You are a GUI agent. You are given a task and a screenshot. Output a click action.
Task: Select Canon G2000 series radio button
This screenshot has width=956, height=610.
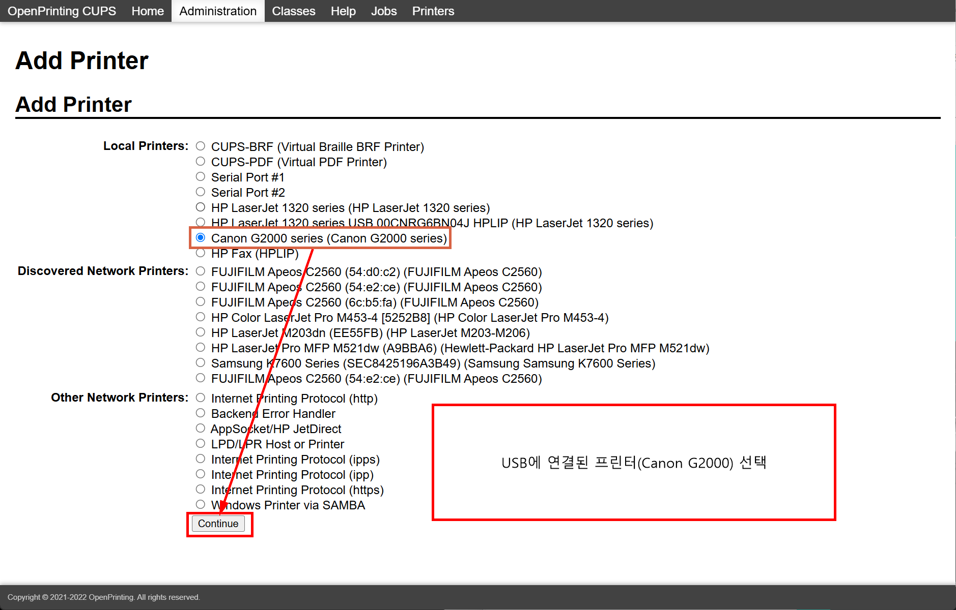[x=201, y=238]
